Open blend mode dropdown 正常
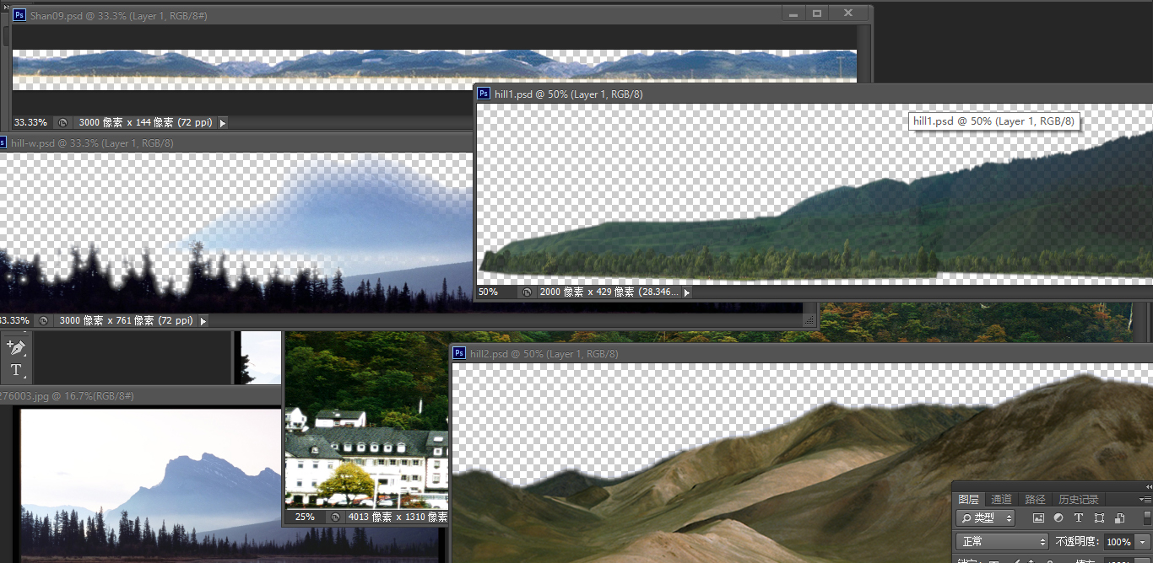 (1003, 542)
